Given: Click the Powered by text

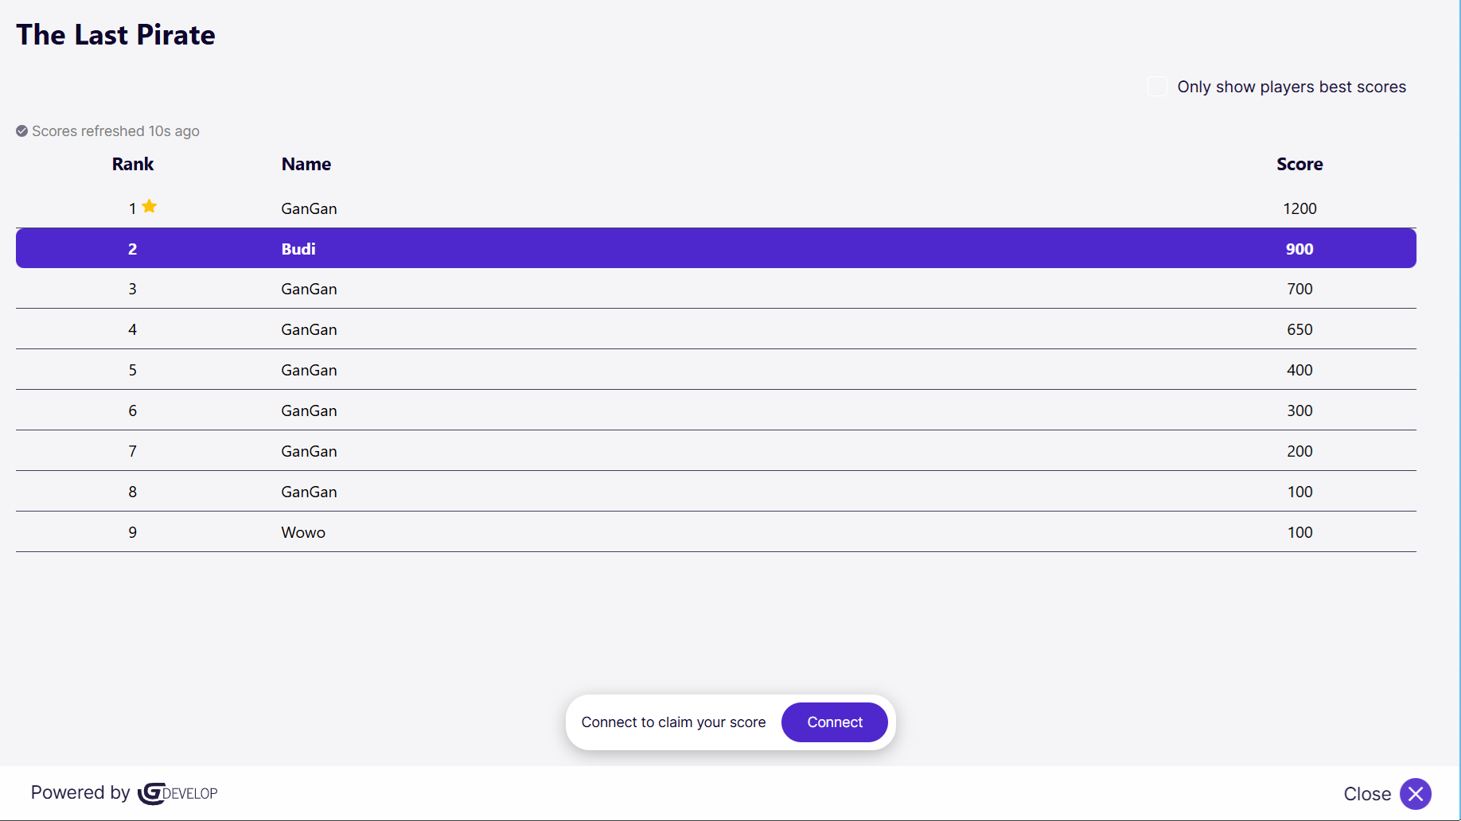Looking at the screenshot, I should 80,793.
